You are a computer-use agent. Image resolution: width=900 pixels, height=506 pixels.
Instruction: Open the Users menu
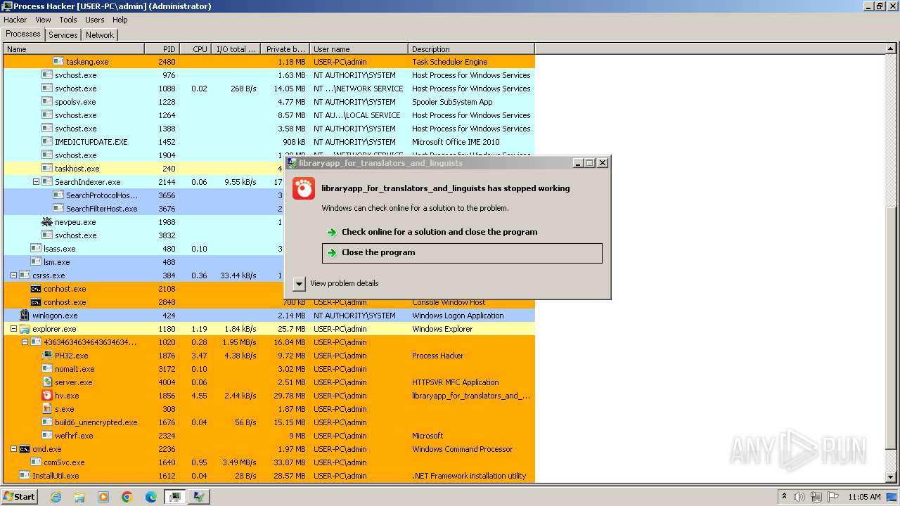[x=95, y=20]
